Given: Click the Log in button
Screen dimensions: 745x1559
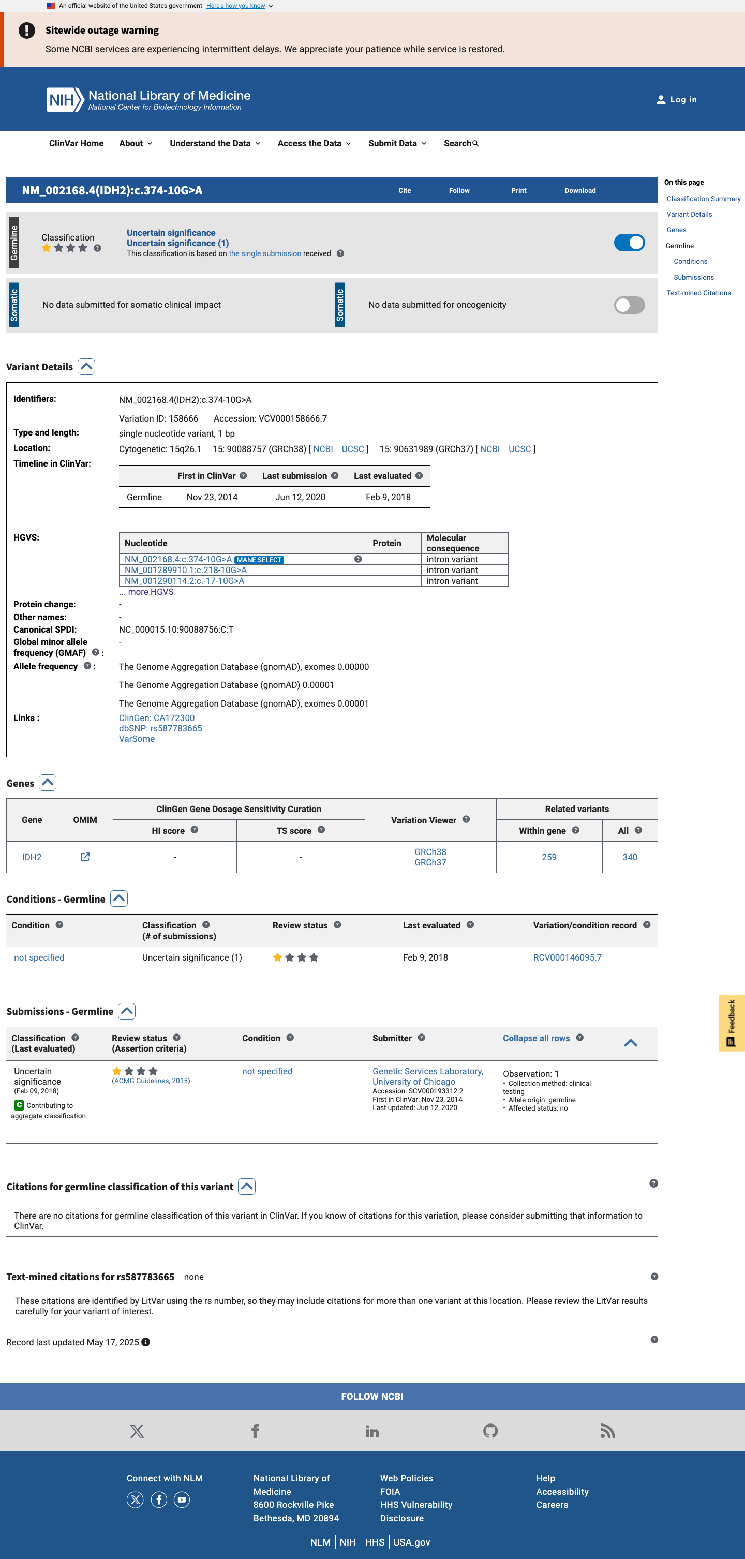Looking at the screenshot, I should click(677, 100).
